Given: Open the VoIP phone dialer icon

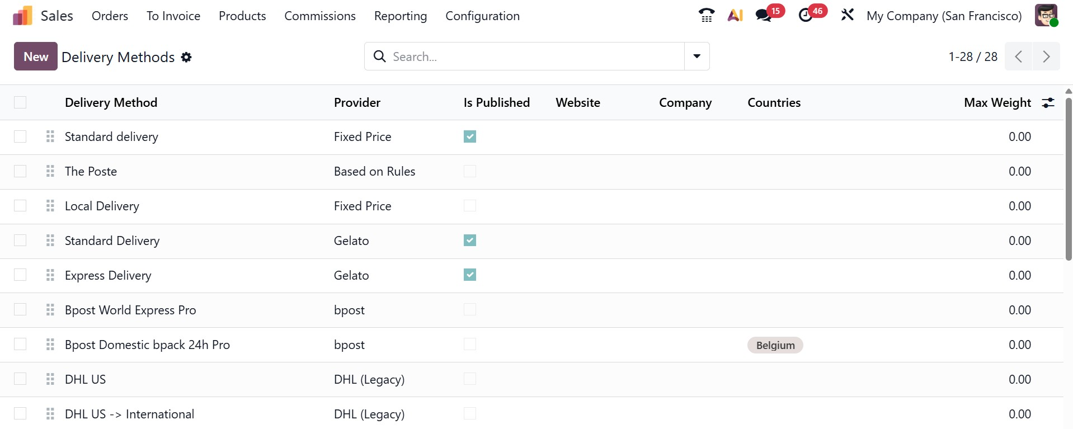Looking at the screenshot, I should (x=707, y=16).
